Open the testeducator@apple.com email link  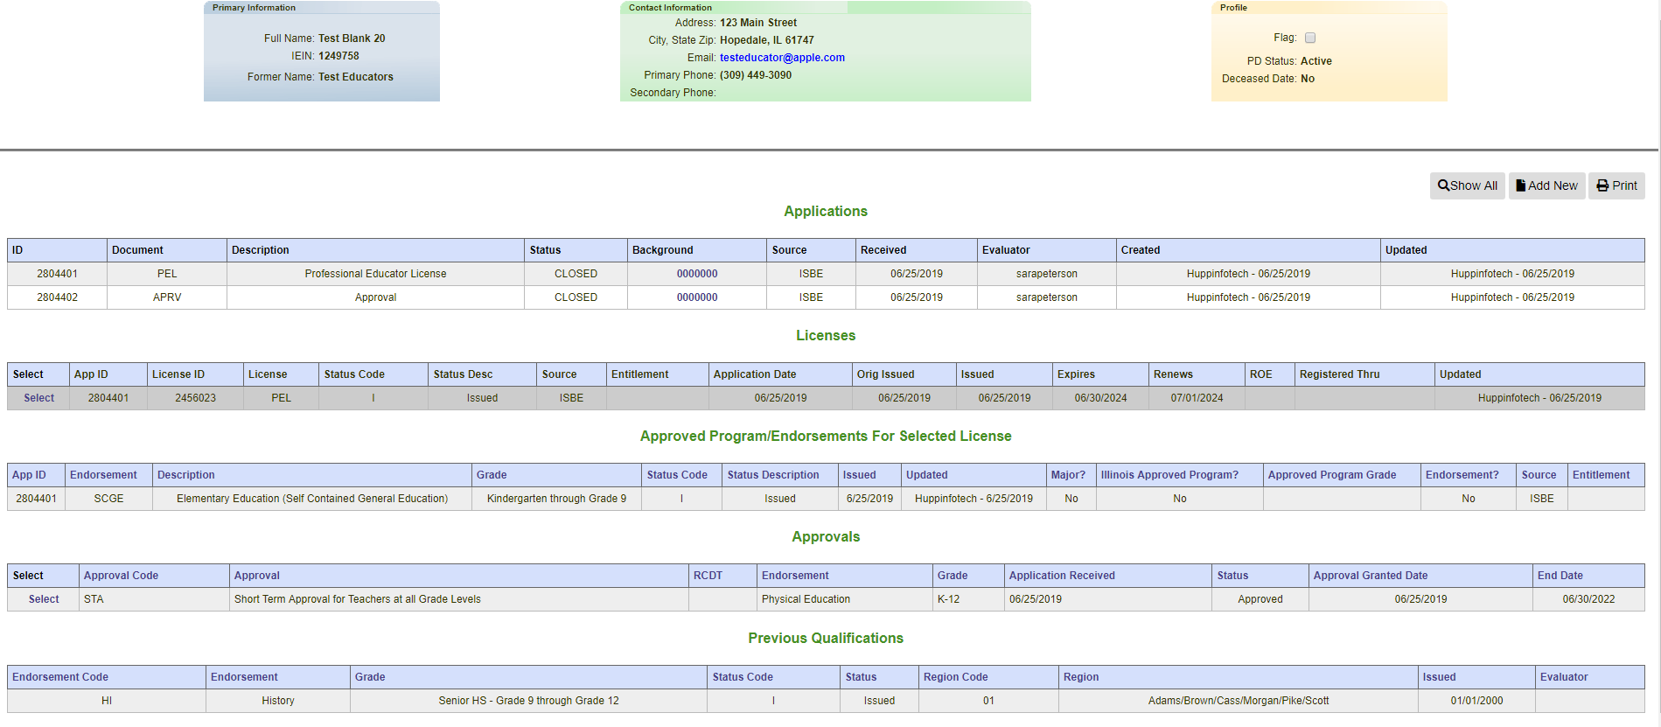tap(782, 58)
